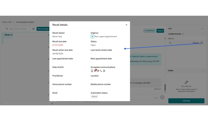This screenshot has width=208, height=117.
Task: Click the Non-urgent appointment urgency text
Action: click(106, 36)
